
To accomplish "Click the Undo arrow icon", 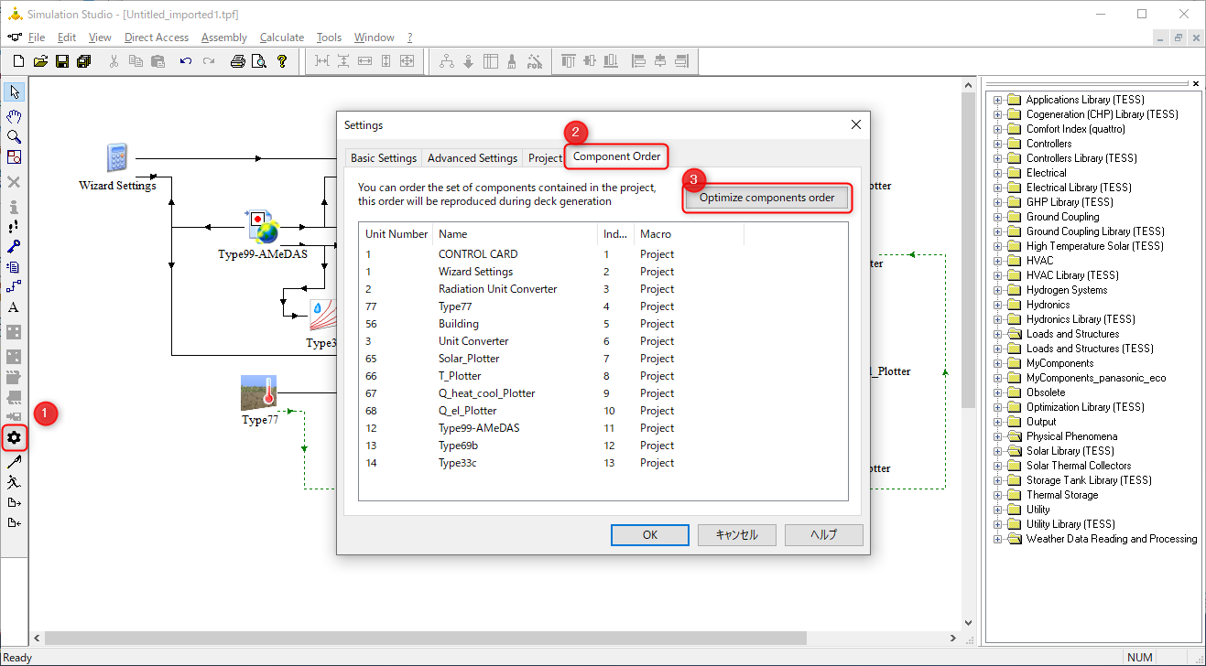I will click(x=186, y=61).
